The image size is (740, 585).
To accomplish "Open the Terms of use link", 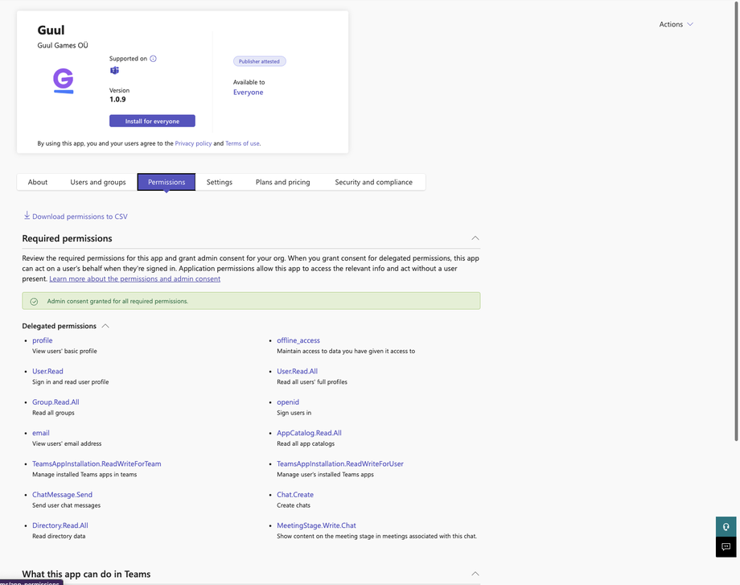I will coord(242,143).
